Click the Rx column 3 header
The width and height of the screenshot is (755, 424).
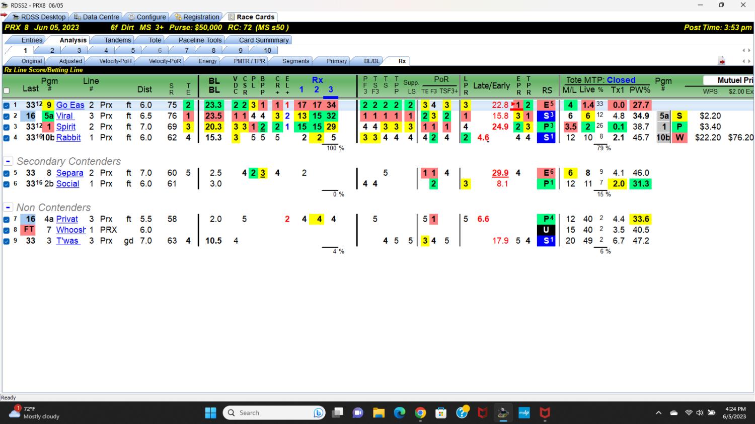pos(331,89)
